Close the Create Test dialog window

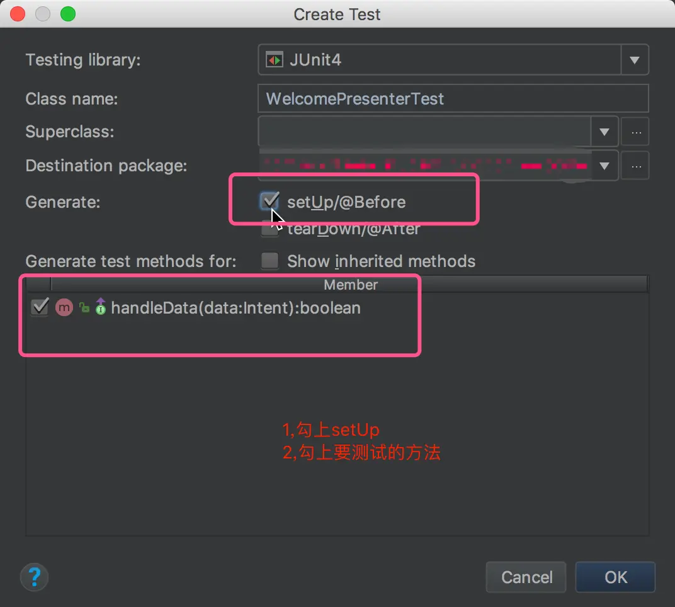[18, 14]
